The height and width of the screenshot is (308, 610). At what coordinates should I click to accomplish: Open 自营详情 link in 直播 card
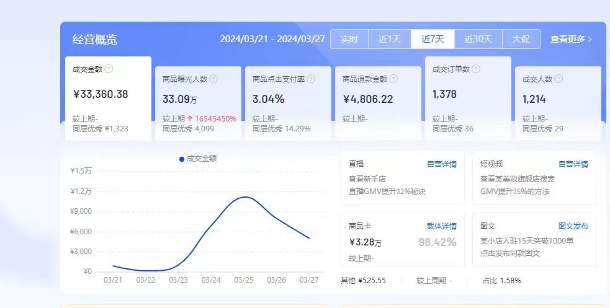click(x=442, y=164)
